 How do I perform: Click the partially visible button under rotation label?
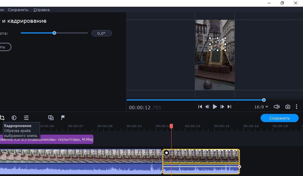coord(6,47)
